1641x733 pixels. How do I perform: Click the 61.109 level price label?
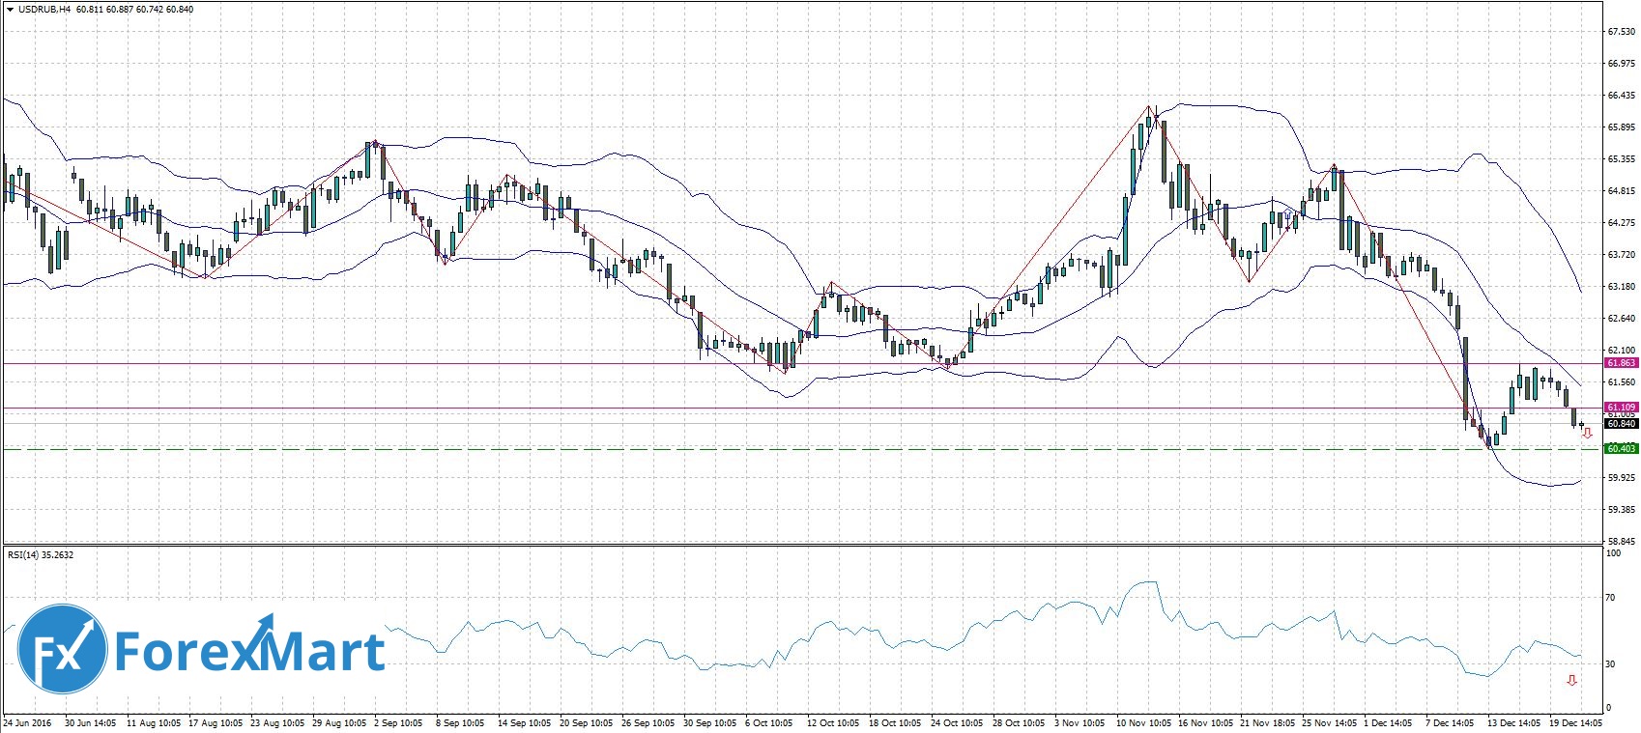click(1621, 408)
